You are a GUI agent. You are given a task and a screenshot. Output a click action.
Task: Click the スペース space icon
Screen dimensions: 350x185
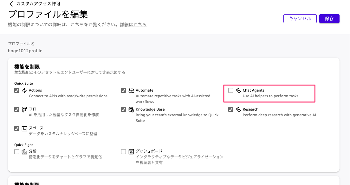24,128
